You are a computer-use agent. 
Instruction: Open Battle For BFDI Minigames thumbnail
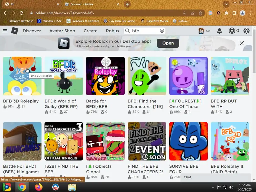pyautogui.click(x=22, y=141)
